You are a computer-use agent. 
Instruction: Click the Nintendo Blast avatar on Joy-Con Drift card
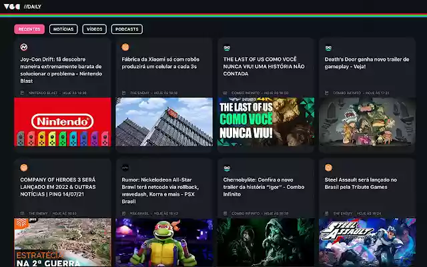point(24,47)
